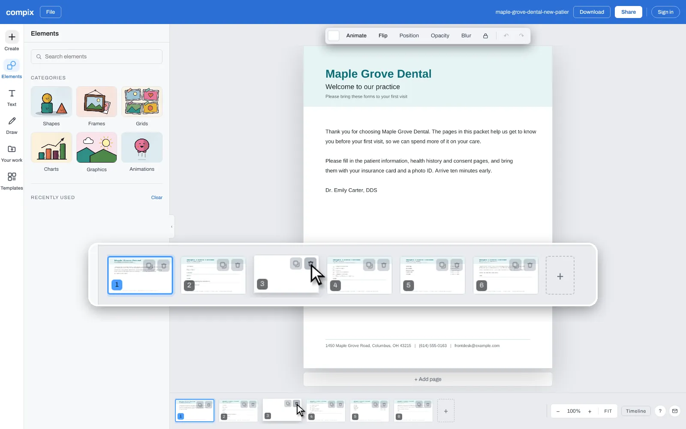Image resolution: width=686 pixels, height=429 pixels.
Task: Select the 'Dr. Emily Carter, DDS' text line
Action: [351, 190]
